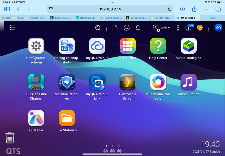Open external devices icon in QTS toolbar

click(x=127, y=28)
